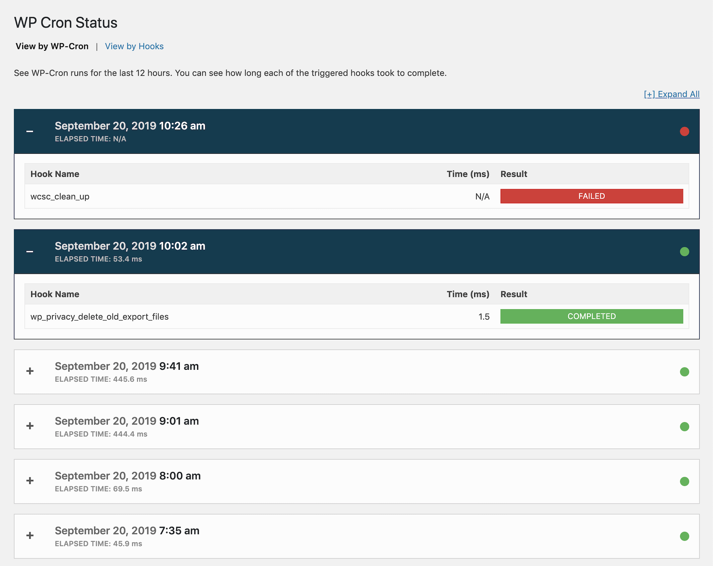Collapse the 10:02 am cron run panel
The image size is (713, 566).
tap(30, 252)
